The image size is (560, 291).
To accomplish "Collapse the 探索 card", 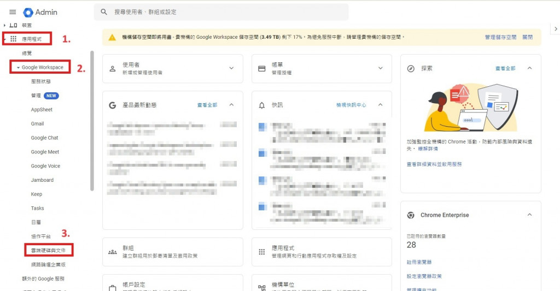I will 529,68.
